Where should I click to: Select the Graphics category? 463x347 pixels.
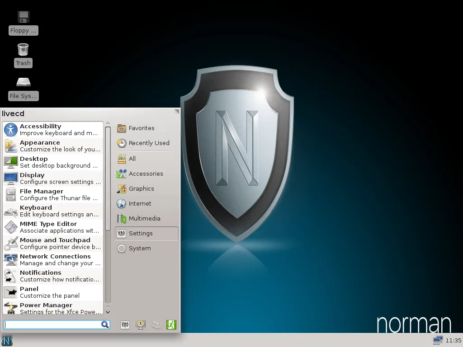[147, 188]
